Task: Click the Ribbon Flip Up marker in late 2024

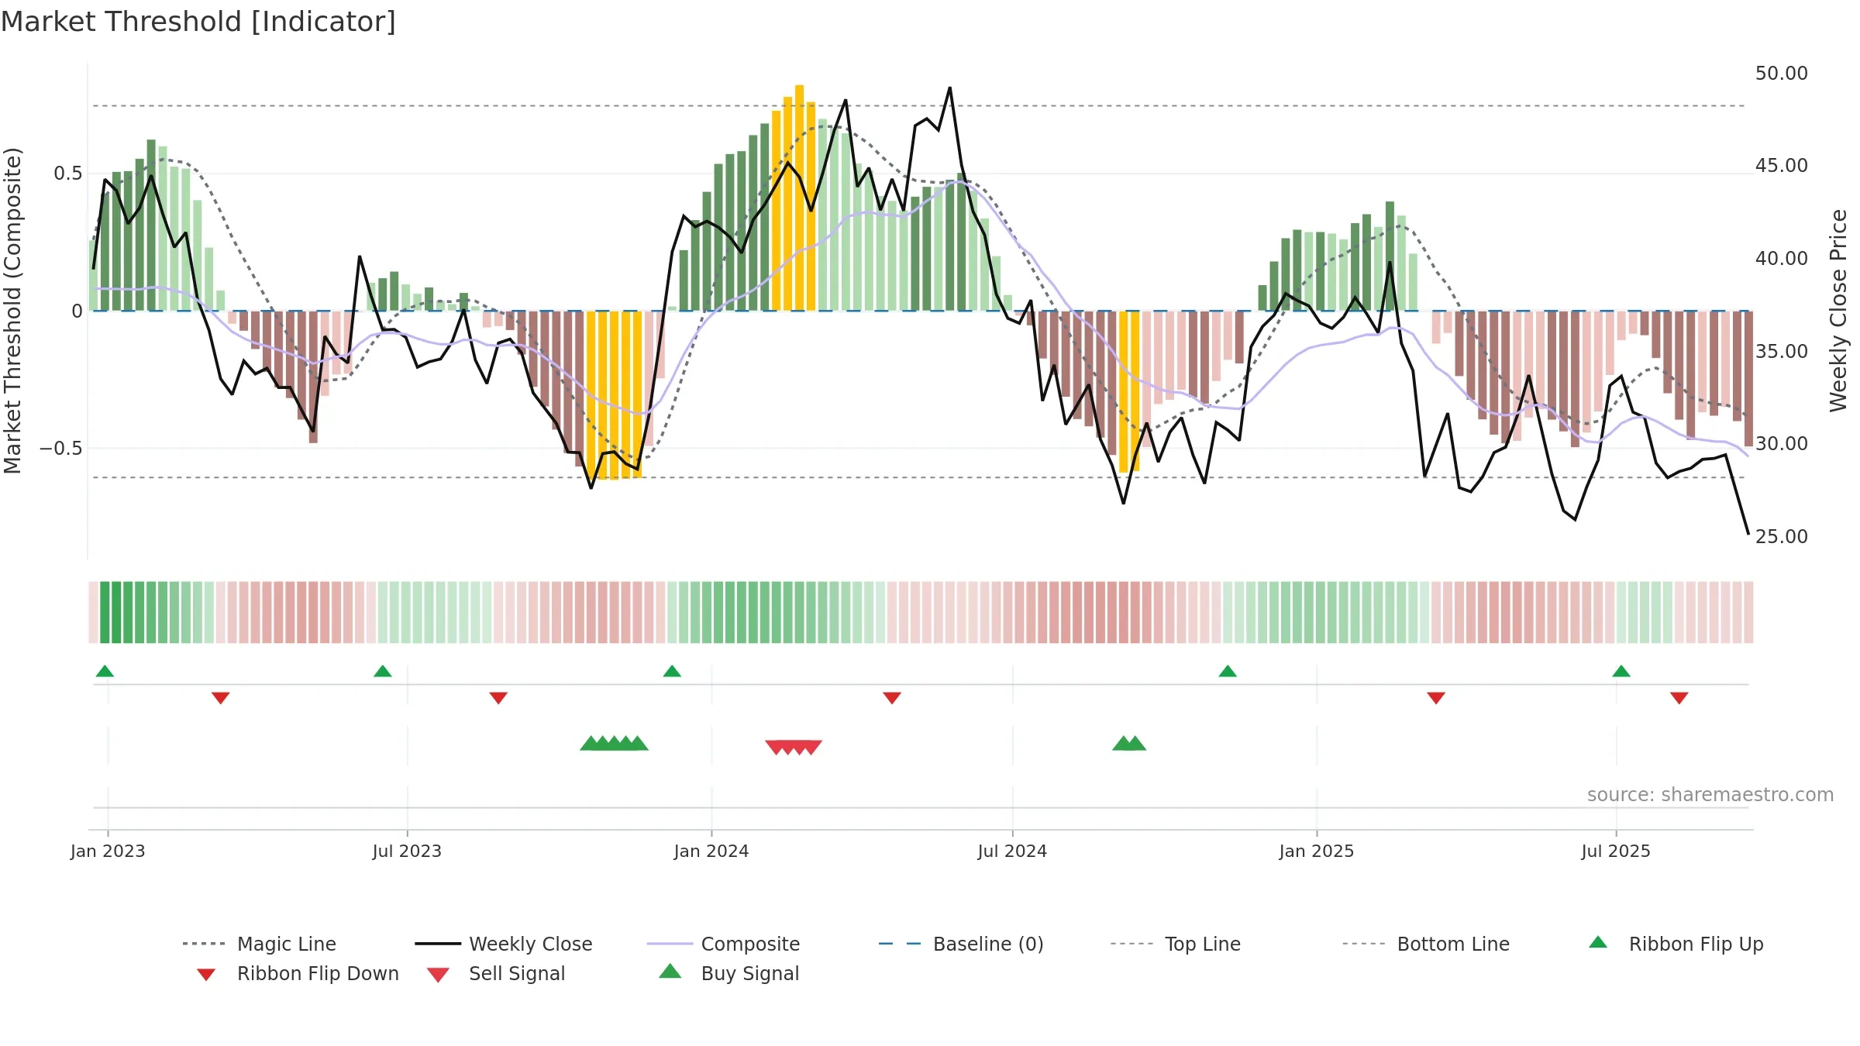Action: 1228,671
